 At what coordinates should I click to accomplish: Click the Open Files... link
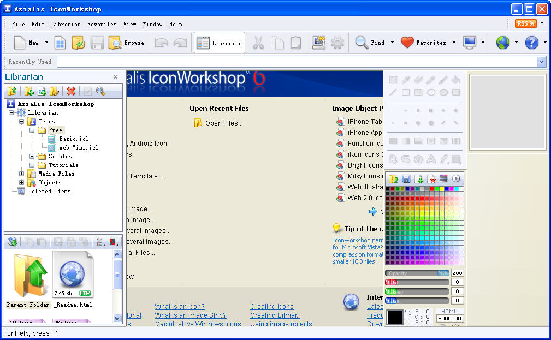pyautogui.click(x=223, y=123)
